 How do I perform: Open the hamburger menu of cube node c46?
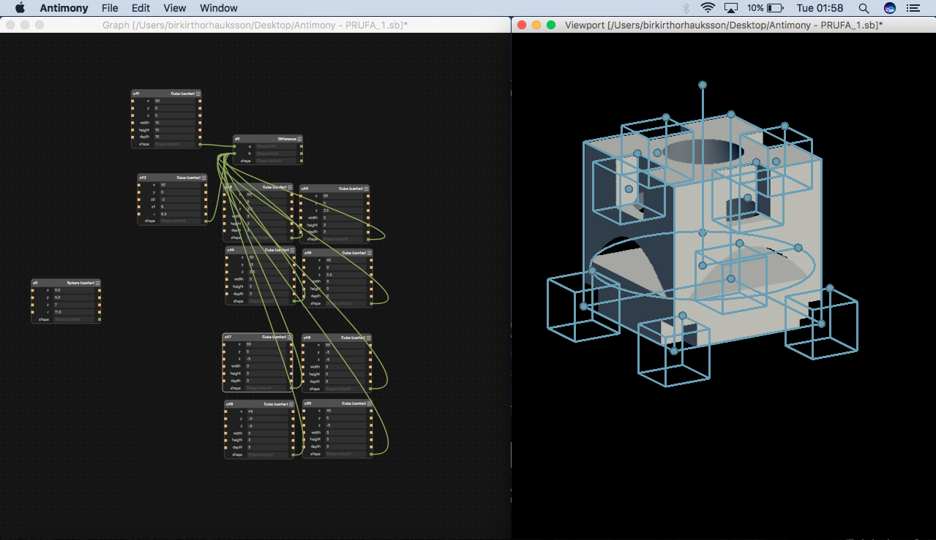pos(369,253)
